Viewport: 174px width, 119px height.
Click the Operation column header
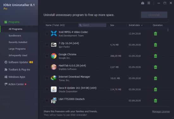pyautogui.click(x=158, y=25)
